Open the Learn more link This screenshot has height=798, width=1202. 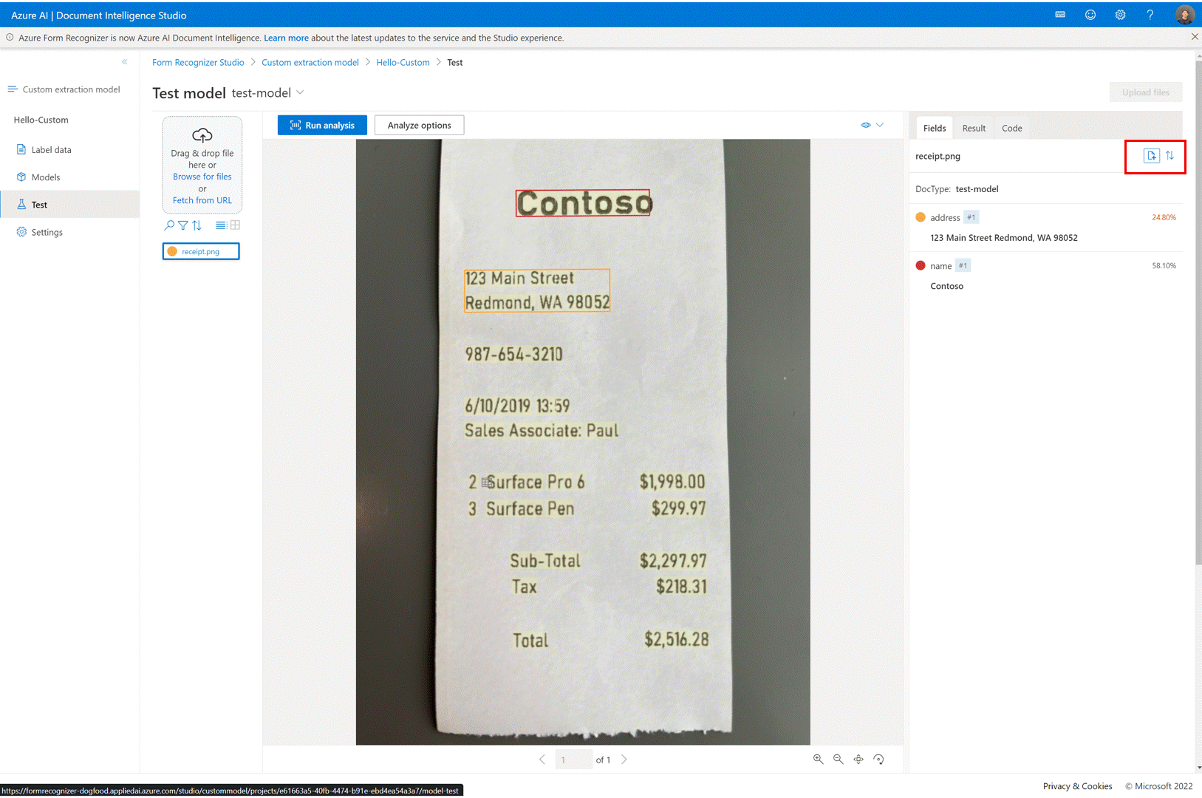286,38
